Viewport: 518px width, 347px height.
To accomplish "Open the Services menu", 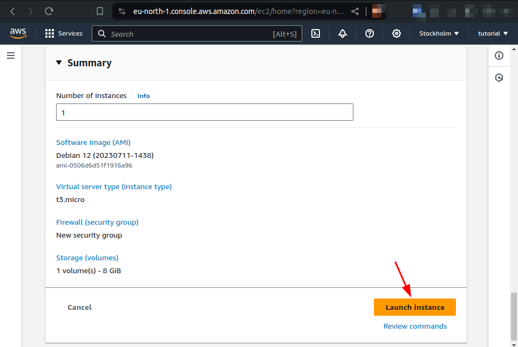I will 64,33.
